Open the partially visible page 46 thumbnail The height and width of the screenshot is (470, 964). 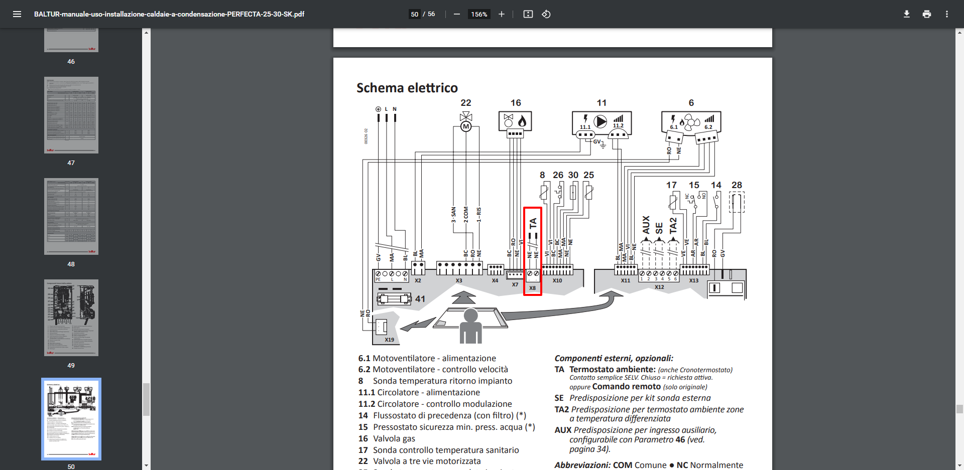click(x=71, y=40)
